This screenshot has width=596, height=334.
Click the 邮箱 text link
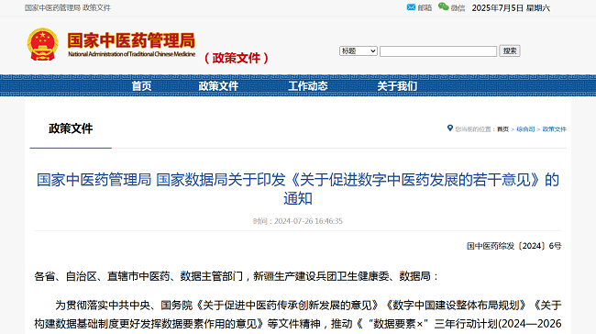pos(425,7)
